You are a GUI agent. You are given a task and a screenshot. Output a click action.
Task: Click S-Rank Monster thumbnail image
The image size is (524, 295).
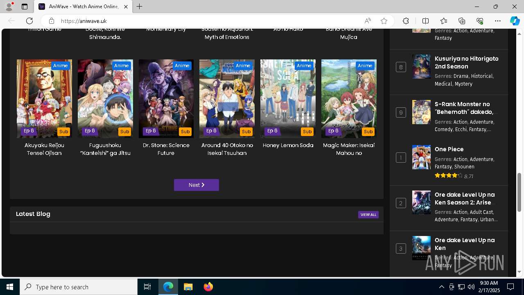[421, 112]
